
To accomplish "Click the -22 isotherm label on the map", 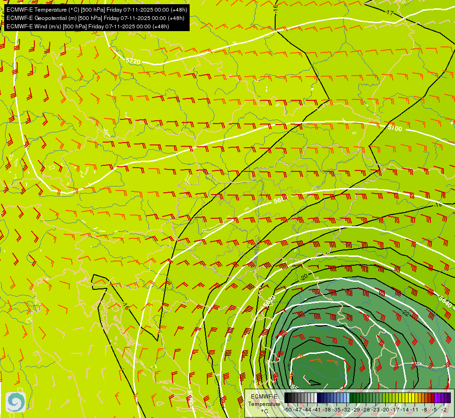I will (406, 313).
